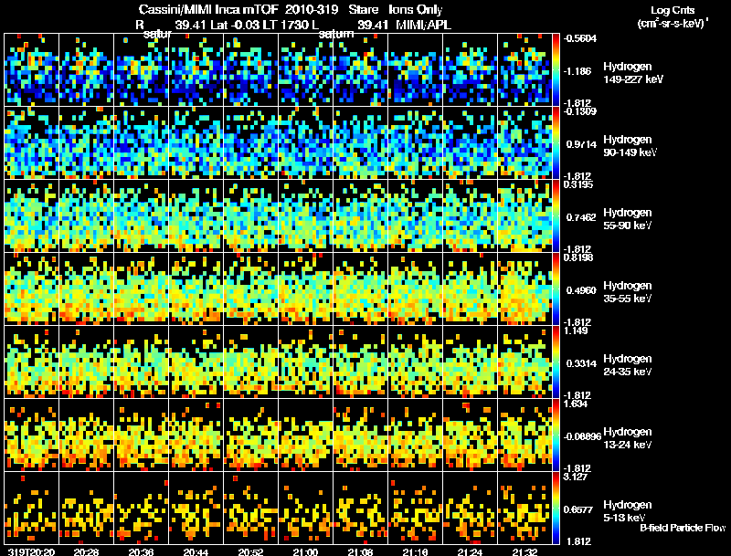Click the colorbar beside the 35-55 keV row
This screenshot has height=556, width=731.
pos(556,288)
